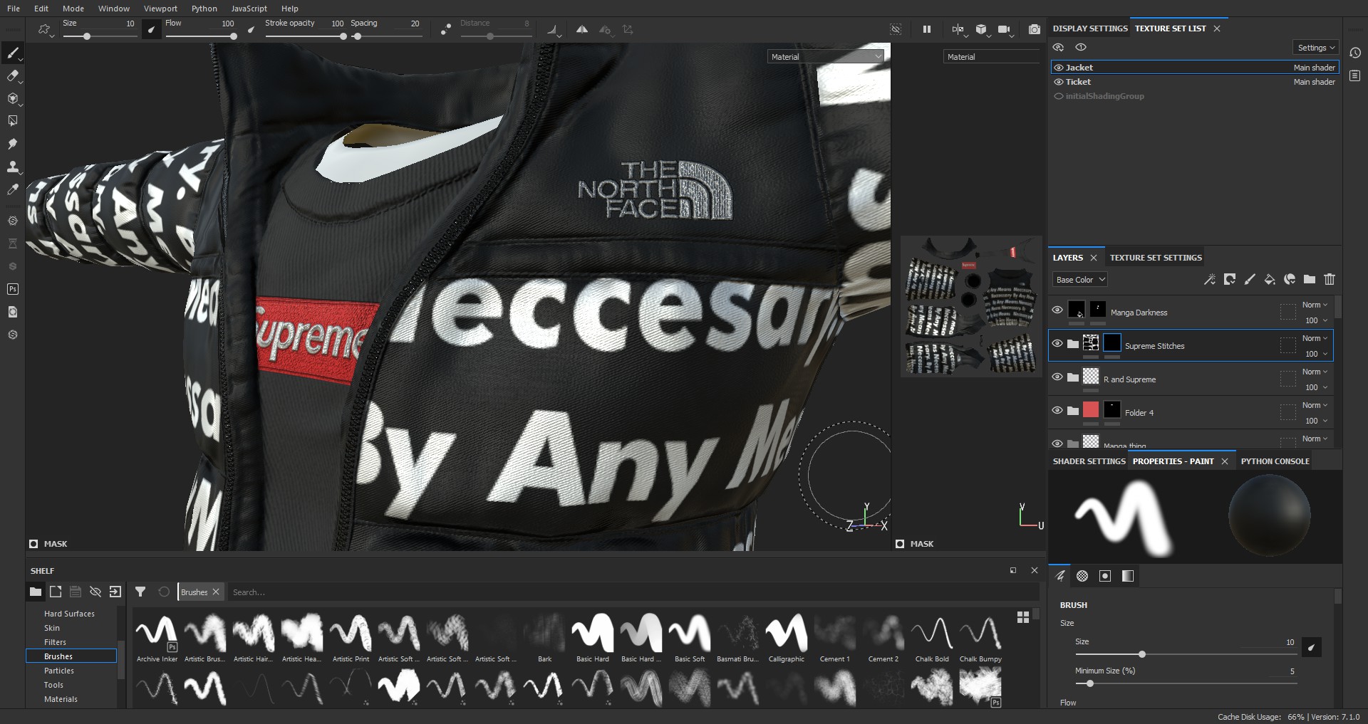Screen dimensions: 1368x724
Task: Switch to Texture Set Settings tab
Action: point(1156,258)
